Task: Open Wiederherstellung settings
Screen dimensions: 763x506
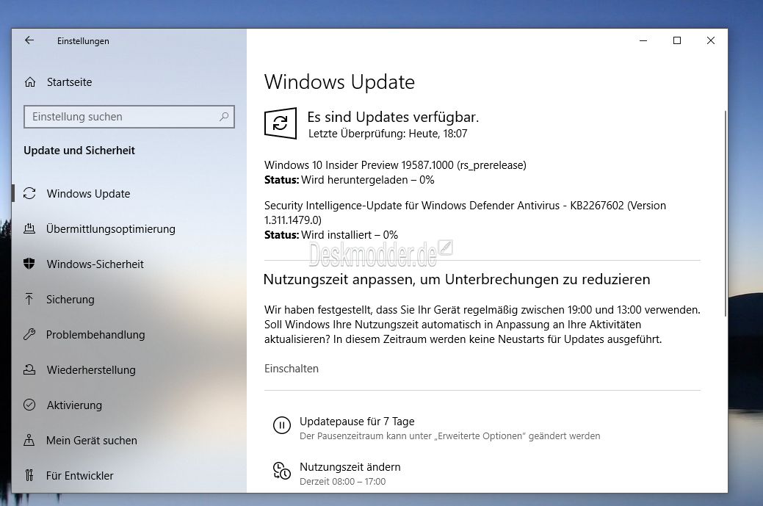Action: [91, 370]
